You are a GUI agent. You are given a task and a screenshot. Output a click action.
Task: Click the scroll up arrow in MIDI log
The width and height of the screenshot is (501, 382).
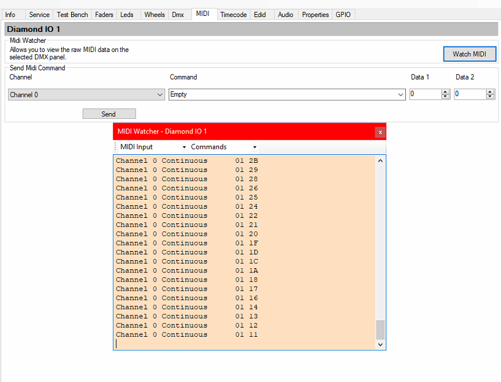click(x=380, y=161)
